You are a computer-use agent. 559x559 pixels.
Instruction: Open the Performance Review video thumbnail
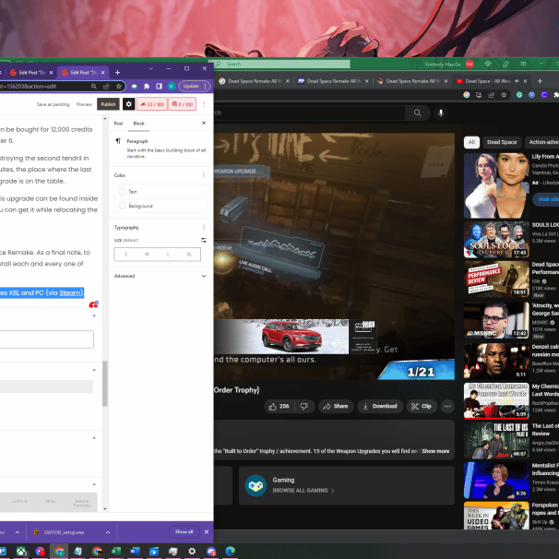(496, 279)
